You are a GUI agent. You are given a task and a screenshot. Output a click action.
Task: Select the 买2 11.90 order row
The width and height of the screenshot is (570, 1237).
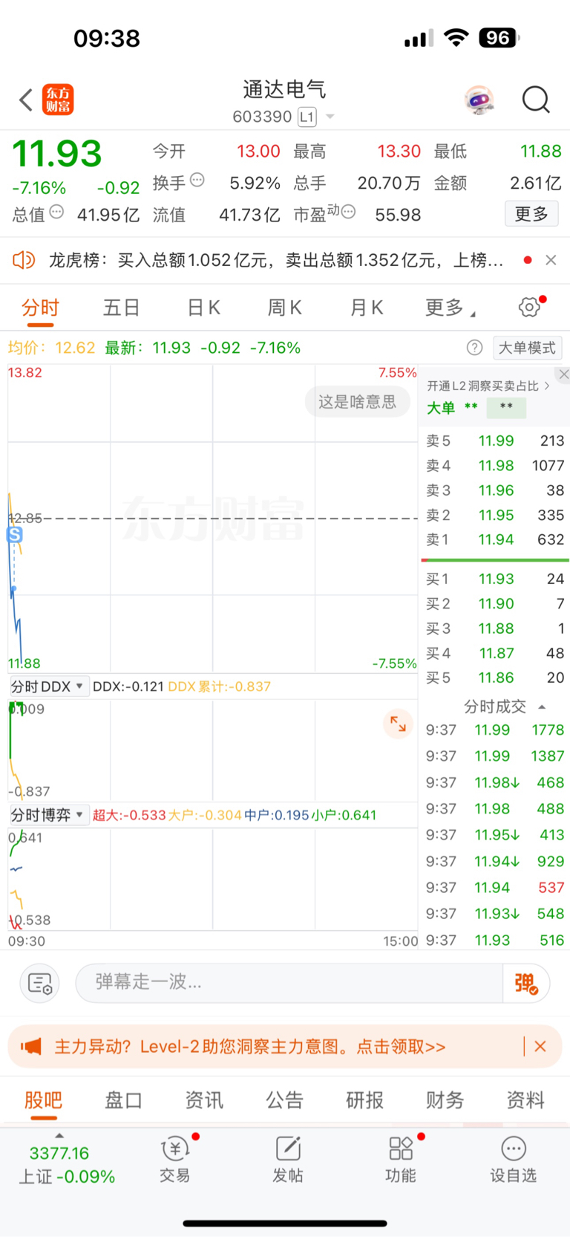click(x=495, y=603)
